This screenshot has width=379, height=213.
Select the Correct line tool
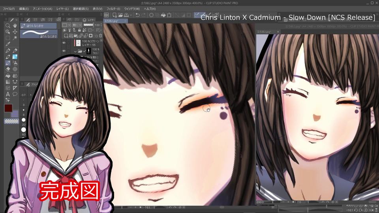point(8,101)
